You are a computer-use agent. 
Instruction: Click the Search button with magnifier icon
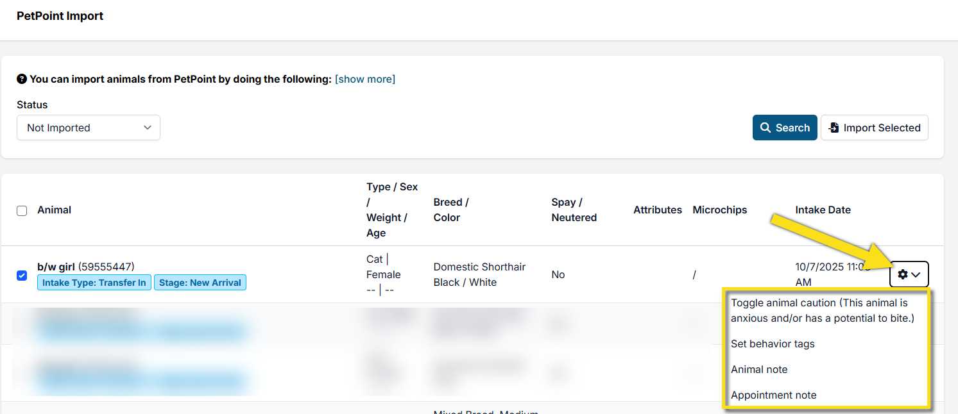(784, 128)
